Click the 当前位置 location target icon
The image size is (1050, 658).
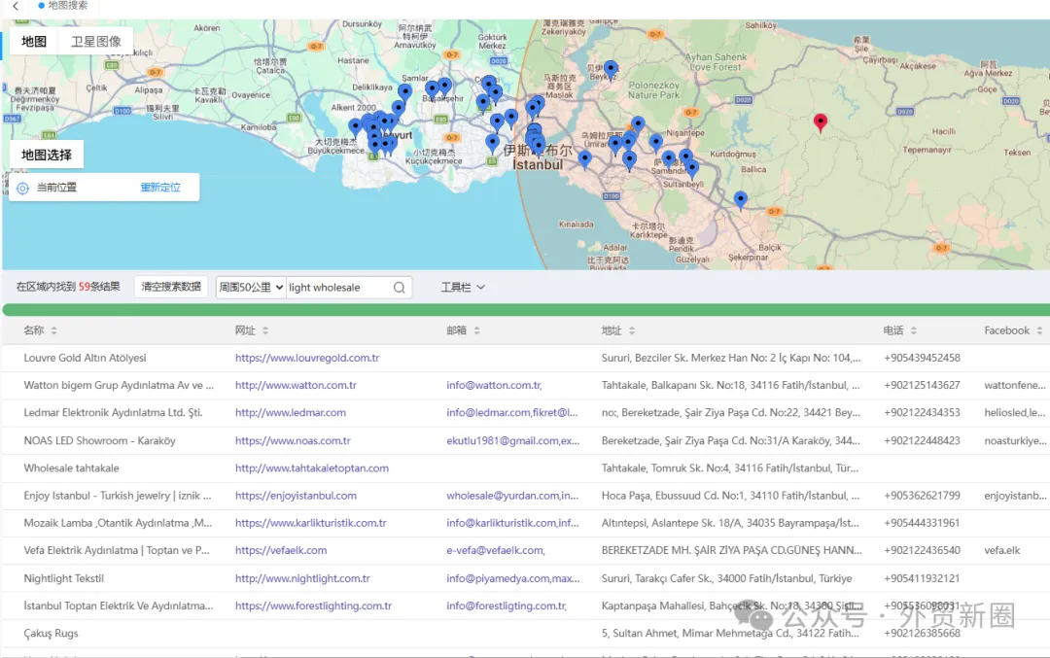(22, 189)
